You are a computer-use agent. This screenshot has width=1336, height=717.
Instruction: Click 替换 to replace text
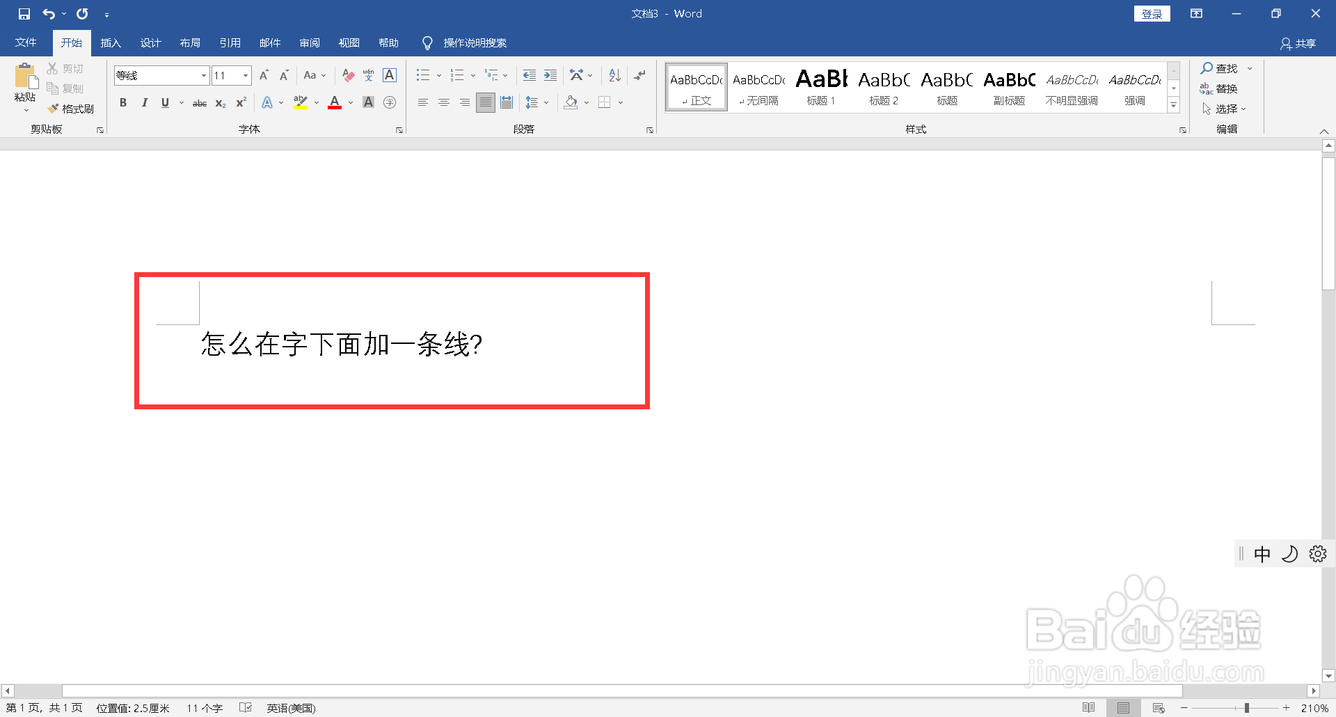coord(1218,88)
